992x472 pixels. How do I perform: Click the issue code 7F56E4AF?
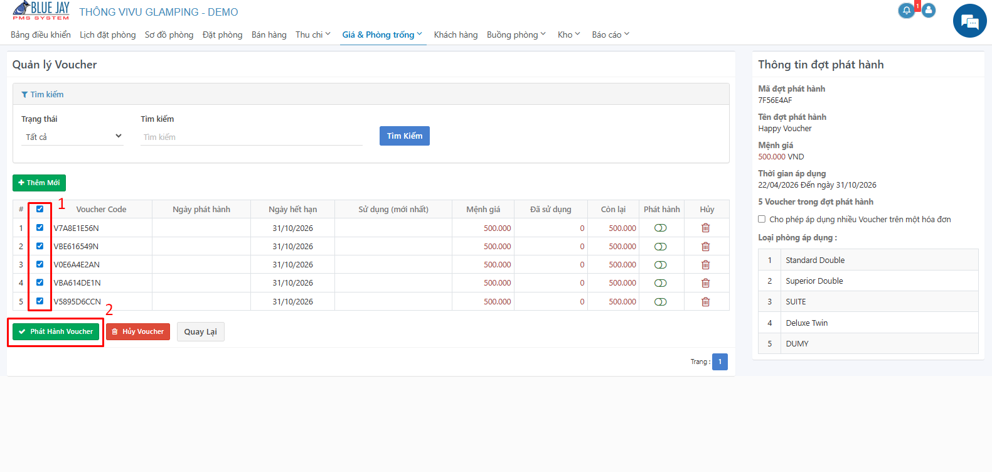point(775,100)
